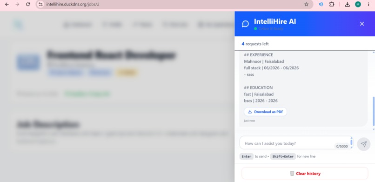Click the download icon inside Download as PDF

[250, 112]
